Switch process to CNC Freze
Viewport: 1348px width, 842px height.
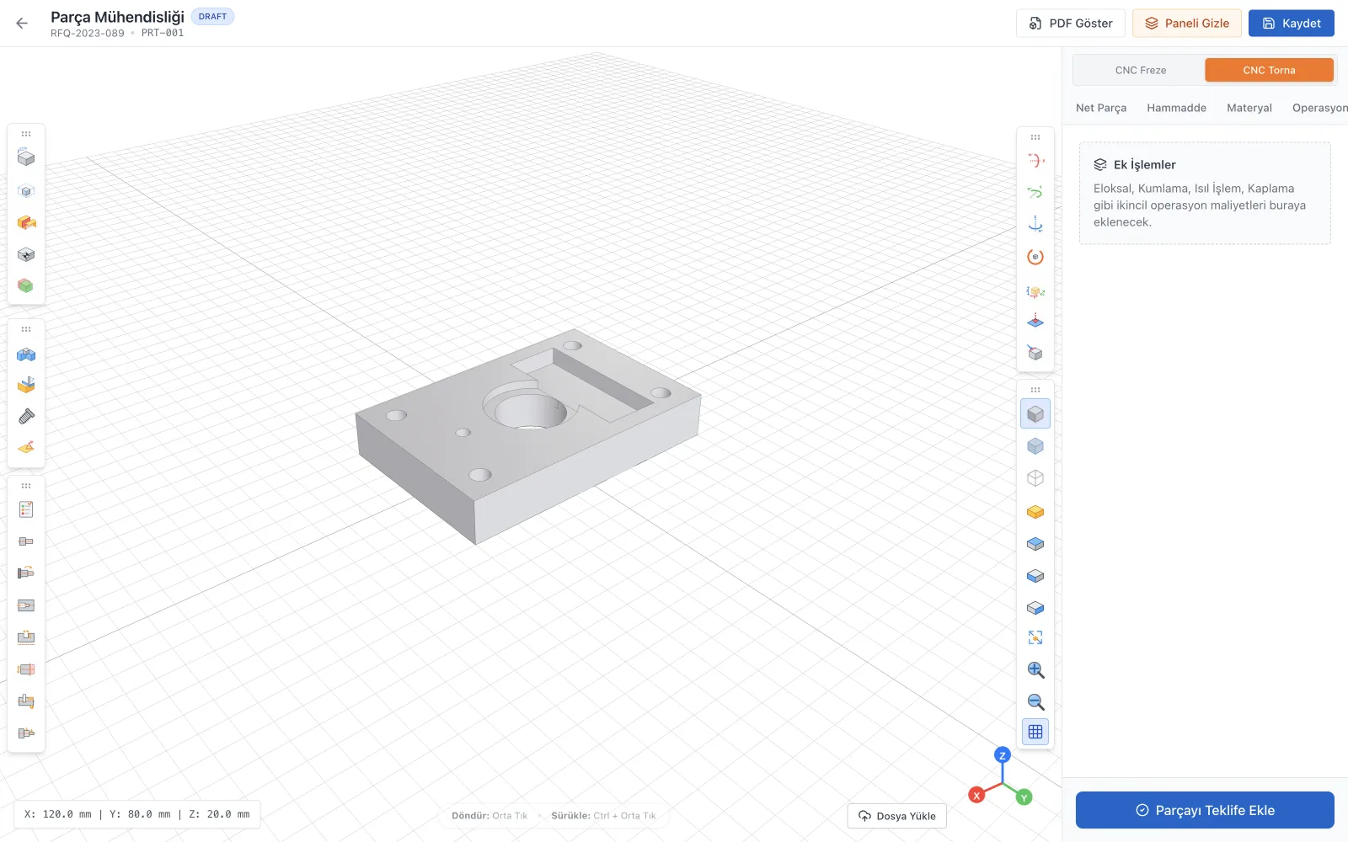[x=1141, y=70]
